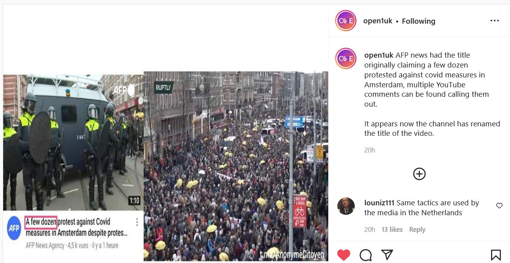View the 13 likes on the comment
The width and height of the screenshot is (510, 263).
pyautogui.click(x=392, y=229)
